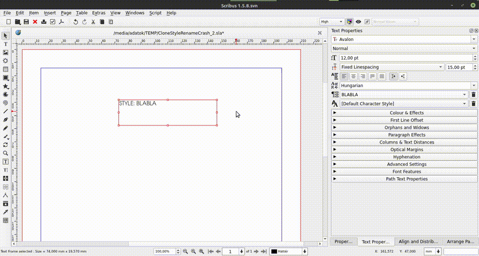This screenshot has height=256, width=479.
Task: Expand the Colour & Effects section
Action: point(405,113)
